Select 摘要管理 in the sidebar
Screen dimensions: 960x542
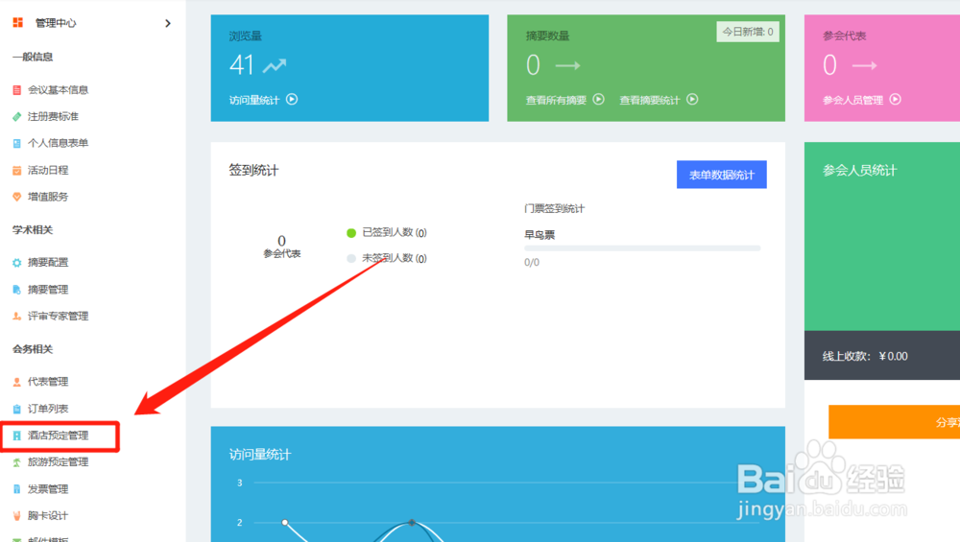click(x=48, y=290)
